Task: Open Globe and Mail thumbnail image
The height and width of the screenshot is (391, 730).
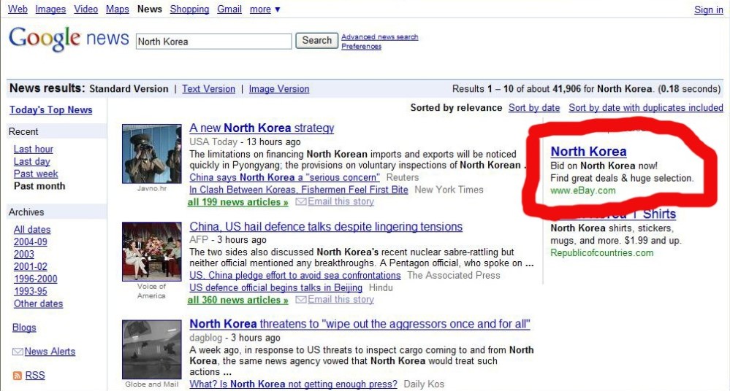Action: [x=152, y=349]
